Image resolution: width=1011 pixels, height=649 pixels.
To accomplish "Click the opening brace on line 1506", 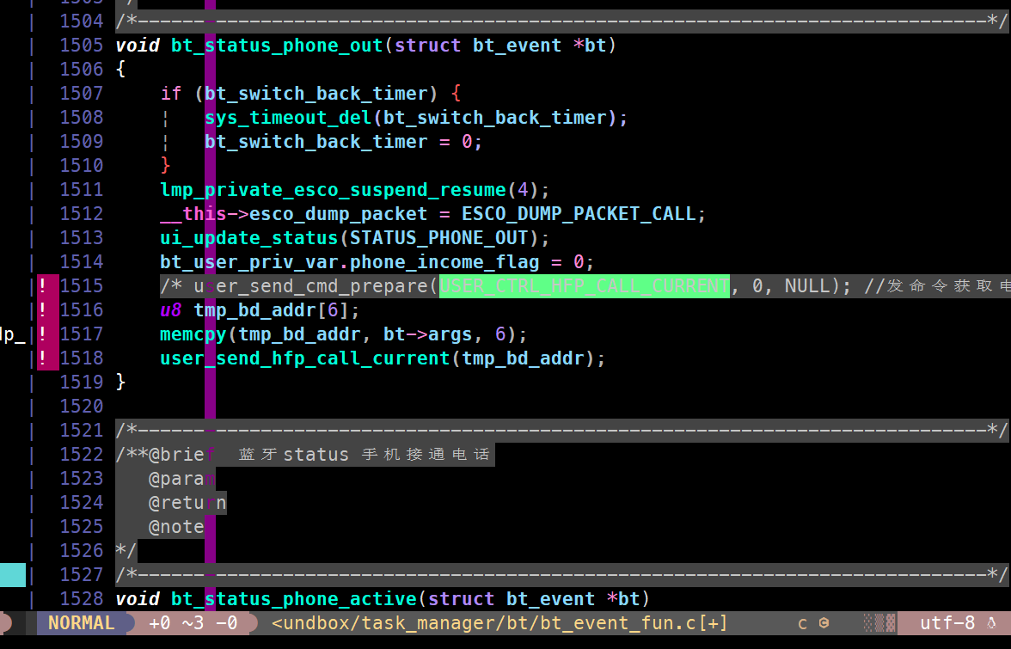I will (x=120, y=69).
